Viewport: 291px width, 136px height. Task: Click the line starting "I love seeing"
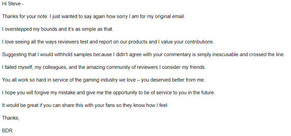(107, 42)
